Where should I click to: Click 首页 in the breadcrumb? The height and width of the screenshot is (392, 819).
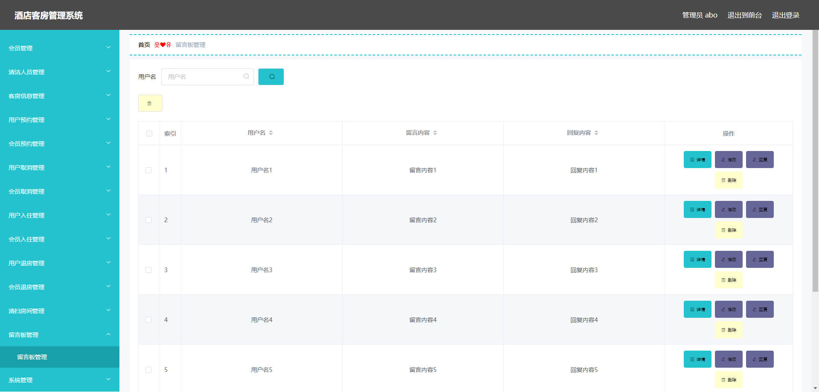click(x=144, y=45)
